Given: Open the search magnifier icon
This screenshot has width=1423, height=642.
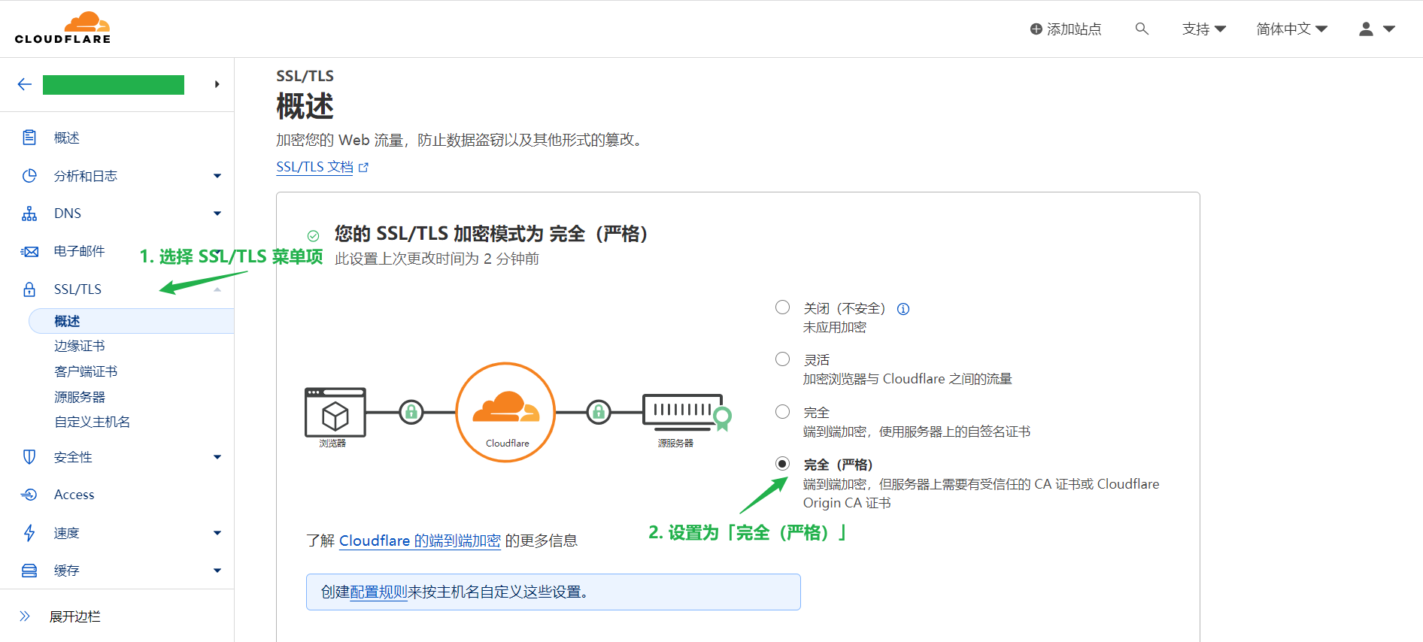Looking at the screenshot, I should tap(1142, 29).
